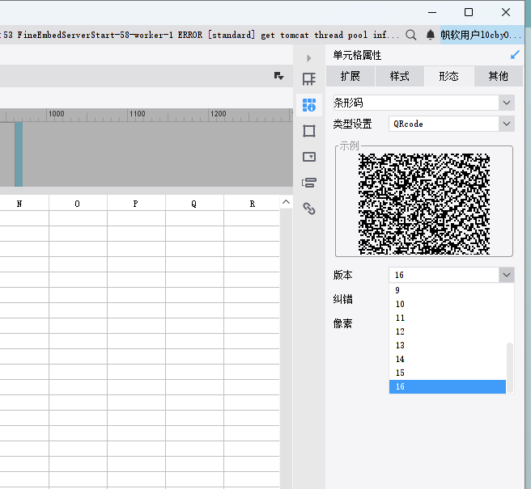Select version 15 in the list
The image size is (531, 489).
(x=448, y=373)
